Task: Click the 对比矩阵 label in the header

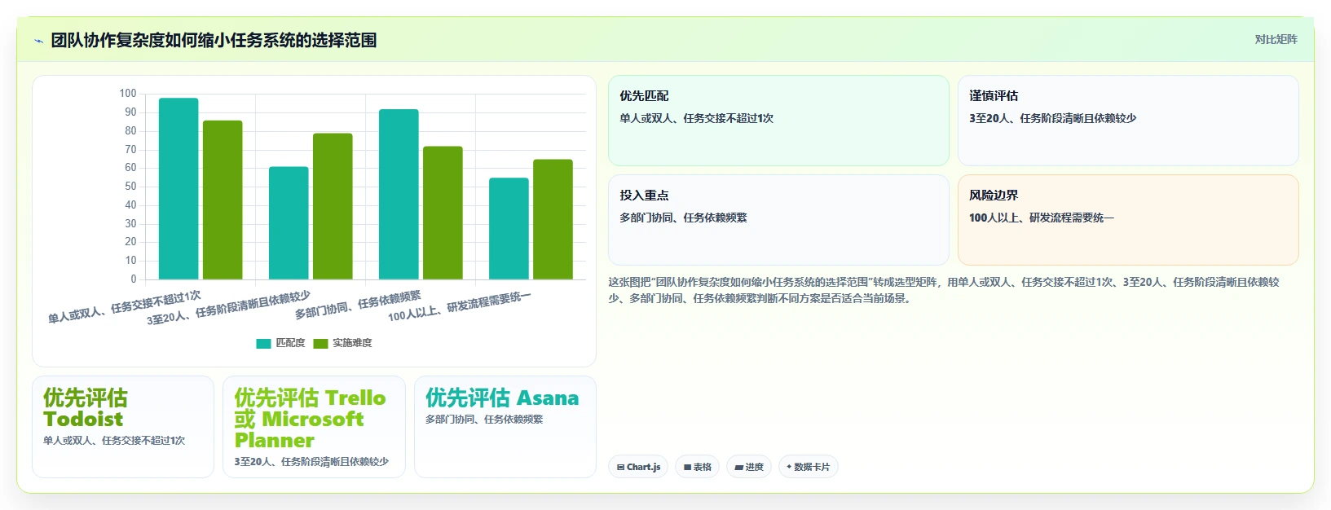Action: tap(1276, 39)
